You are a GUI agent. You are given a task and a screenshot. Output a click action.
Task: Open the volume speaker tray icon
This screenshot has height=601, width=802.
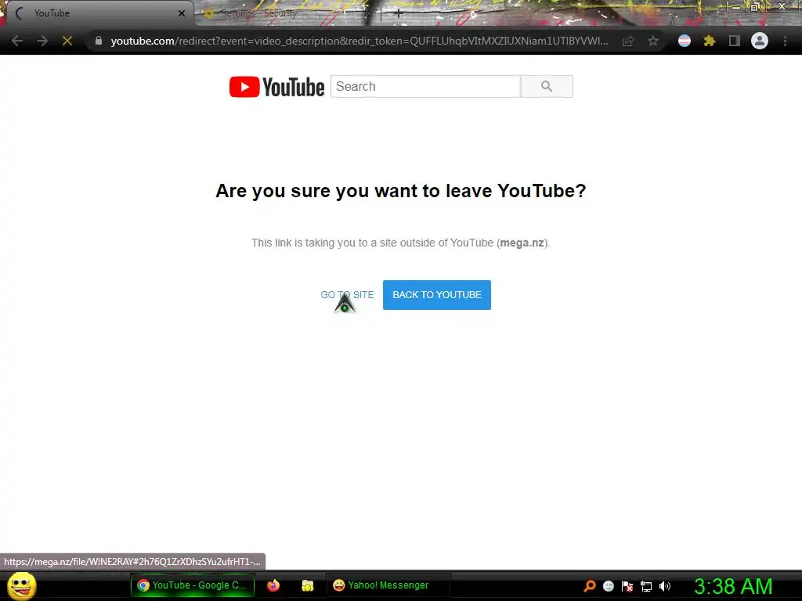pyautogui.click(x=665, y=586)
